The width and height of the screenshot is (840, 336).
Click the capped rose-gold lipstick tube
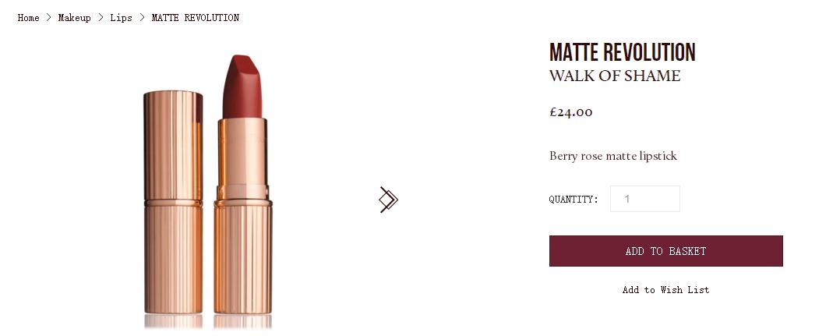(x=173, y=202)
